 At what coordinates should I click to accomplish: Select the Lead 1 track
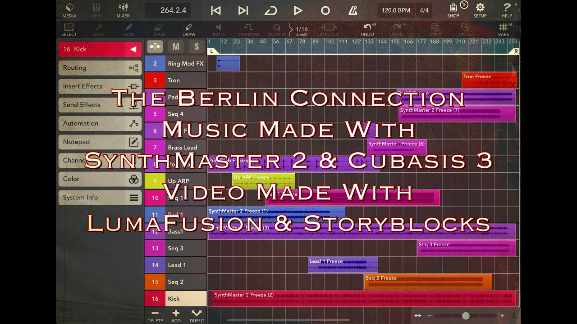pyautogui.click(x=175, y=265)
